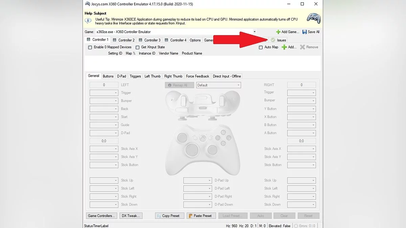Click the checkmark icon on Issues tab
Image resolution: width=406 pixels, height=228 pixels.
[273, 40]
